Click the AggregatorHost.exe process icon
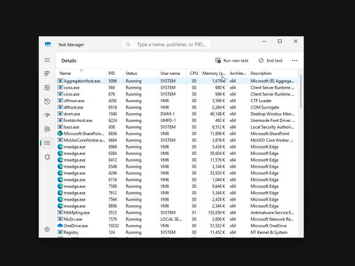The image size is (355, 266). click(x=60, y=81)
